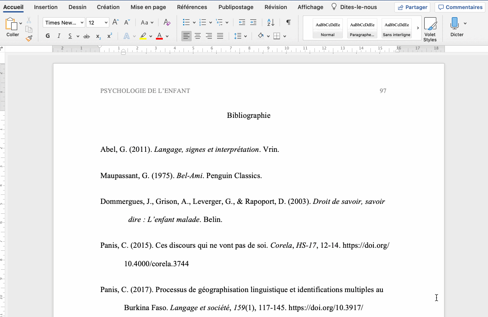Open the paste options arrow beside Coller

click(x=21, y=23)
